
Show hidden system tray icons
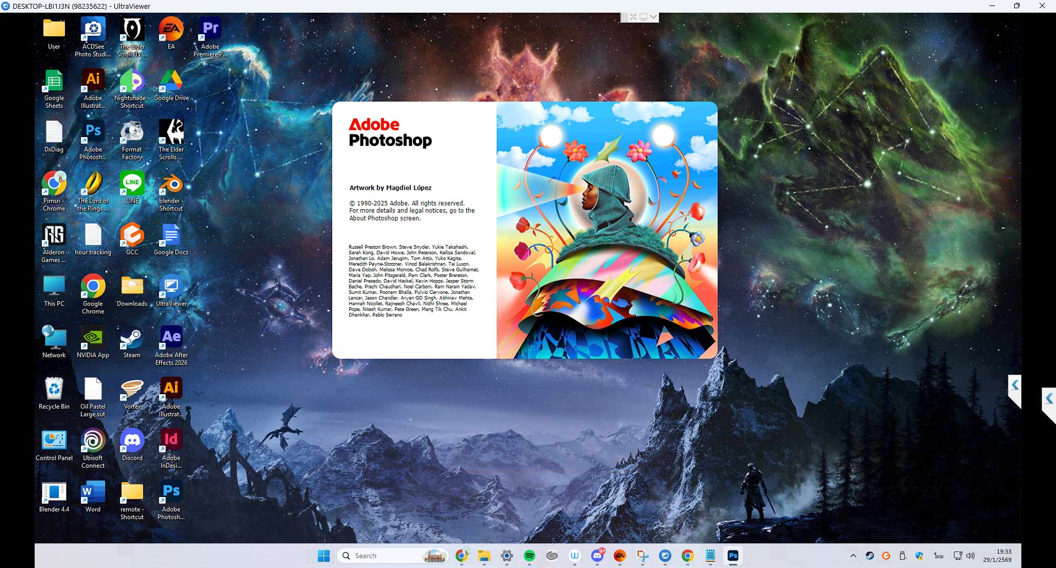coord(853,556)
